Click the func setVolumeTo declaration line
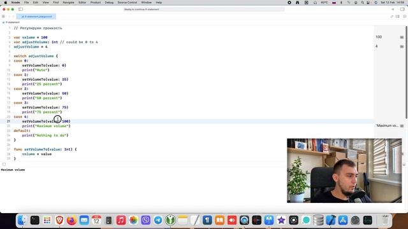408x229 pixels. [45, 149]
